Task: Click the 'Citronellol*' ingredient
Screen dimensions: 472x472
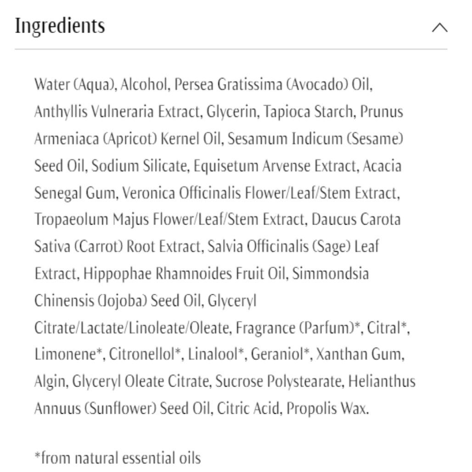Action: tap(143, 355)
